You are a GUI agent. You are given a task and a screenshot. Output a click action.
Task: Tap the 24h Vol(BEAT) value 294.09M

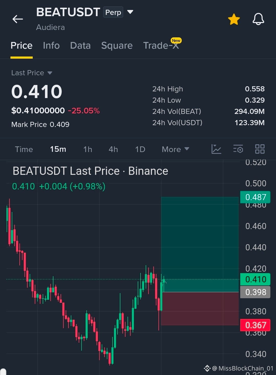[249, 111]
